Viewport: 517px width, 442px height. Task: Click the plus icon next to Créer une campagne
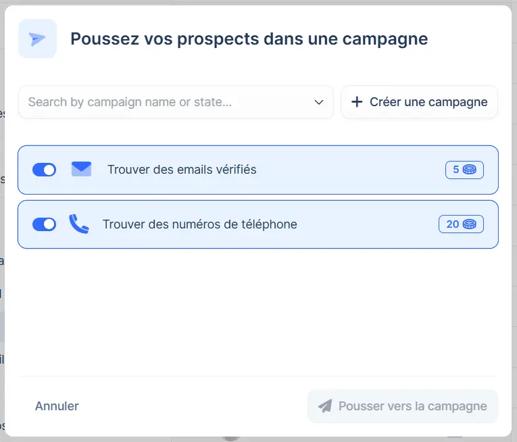click(x=357, y=102)
